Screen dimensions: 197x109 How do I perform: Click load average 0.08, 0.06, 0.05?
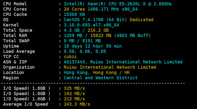tap(85, 52)
